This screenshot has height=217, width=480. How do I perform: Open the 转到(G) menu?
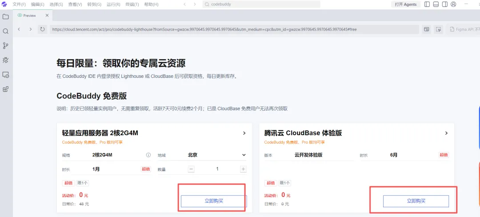pos(94,4)
